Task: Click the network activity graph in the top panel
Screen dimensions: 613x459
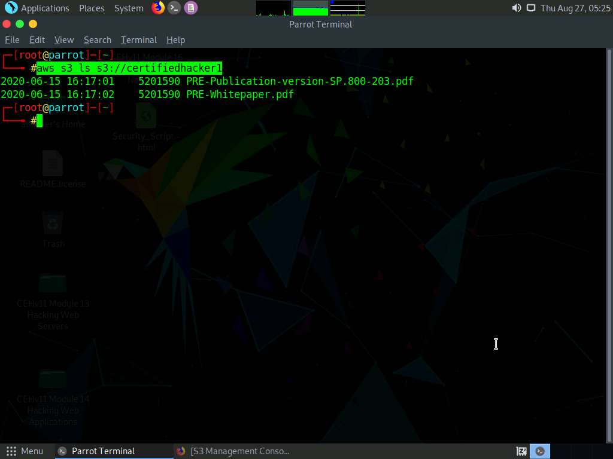Action: [347, 8]
